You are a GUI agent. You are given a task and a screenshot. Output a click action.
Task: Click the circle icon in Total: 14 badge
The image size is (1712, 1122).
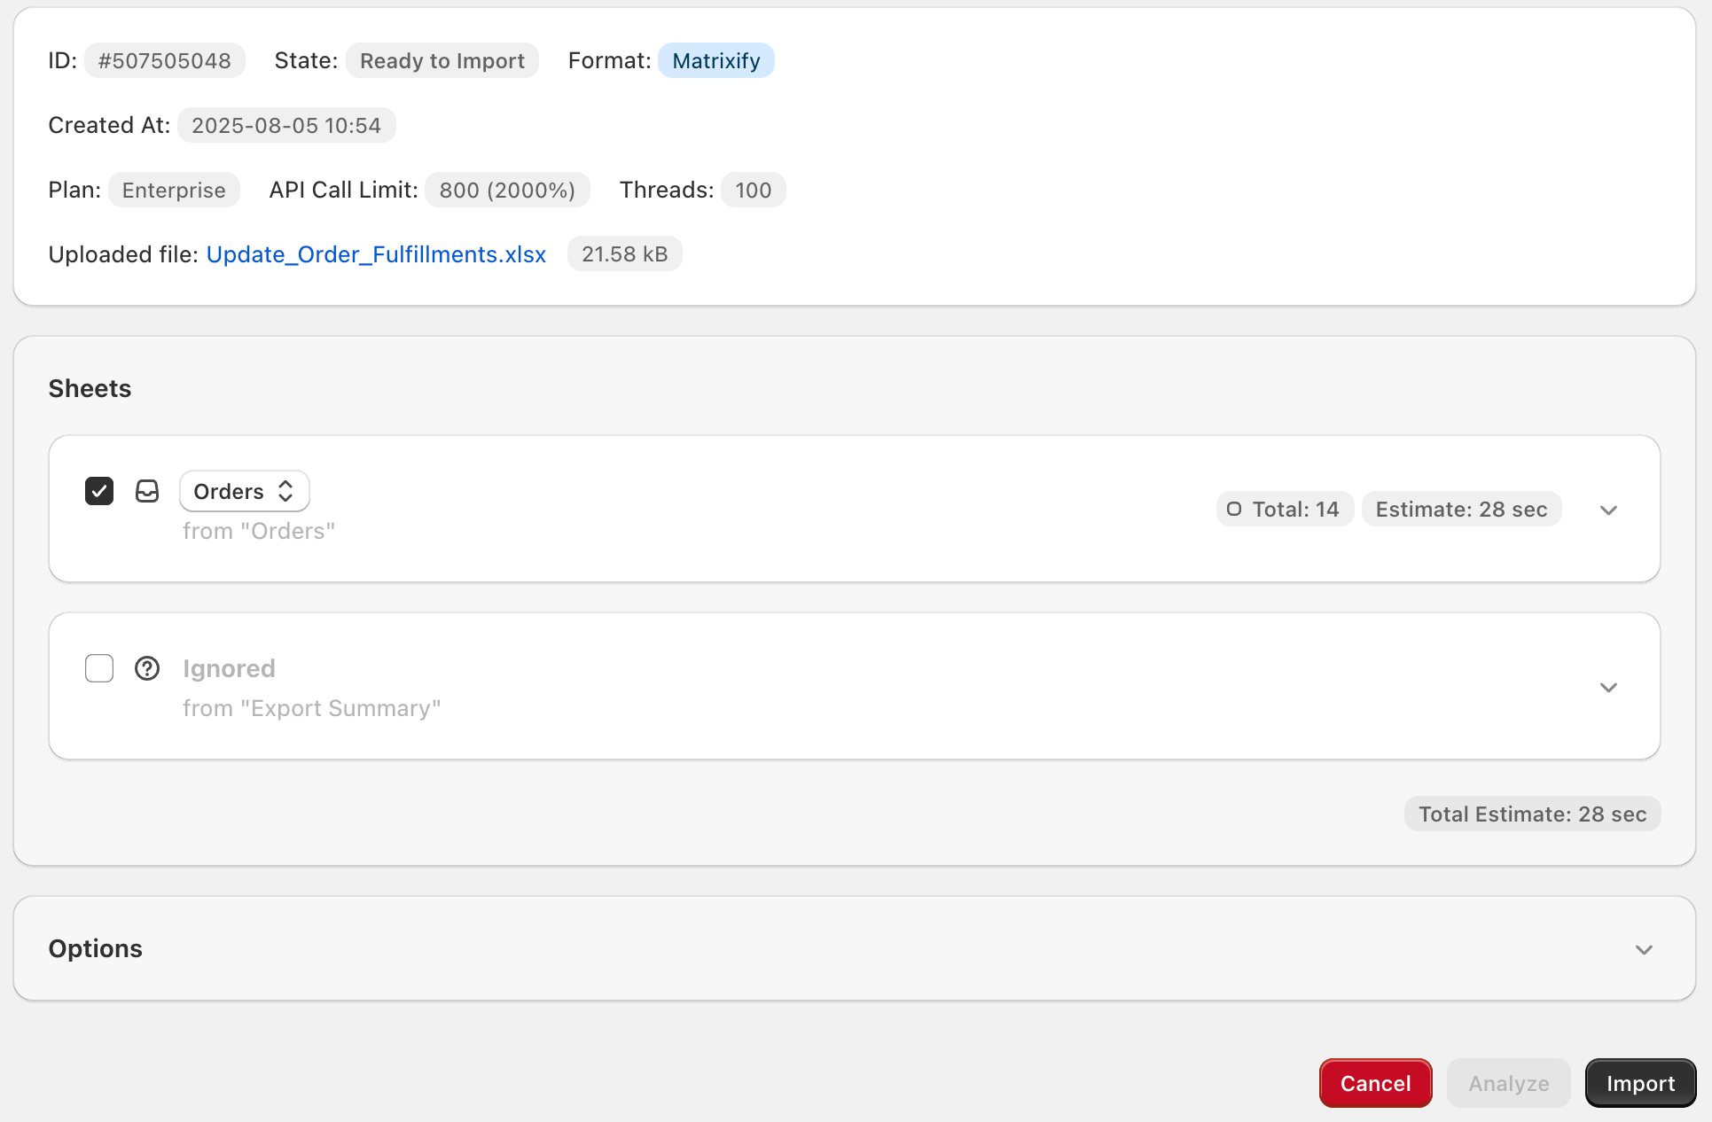pos(1233,509)
